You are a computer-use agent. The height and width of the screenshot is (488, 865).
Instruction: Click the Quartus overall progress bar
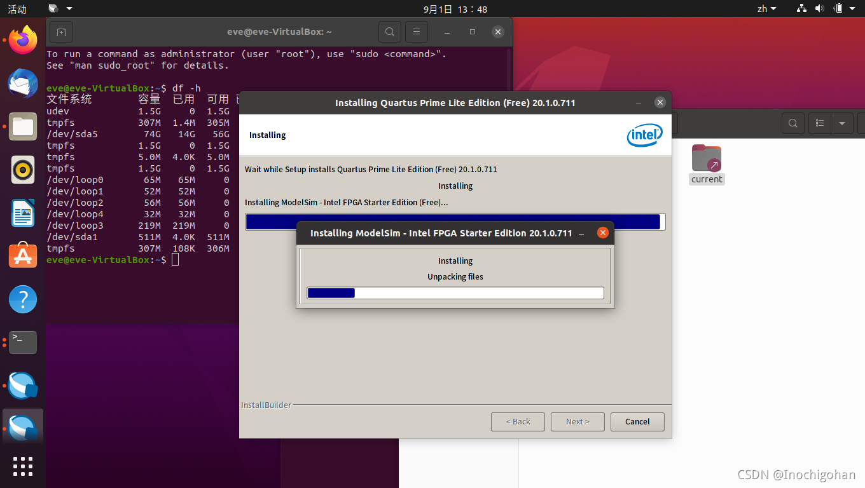click(455, 222)
